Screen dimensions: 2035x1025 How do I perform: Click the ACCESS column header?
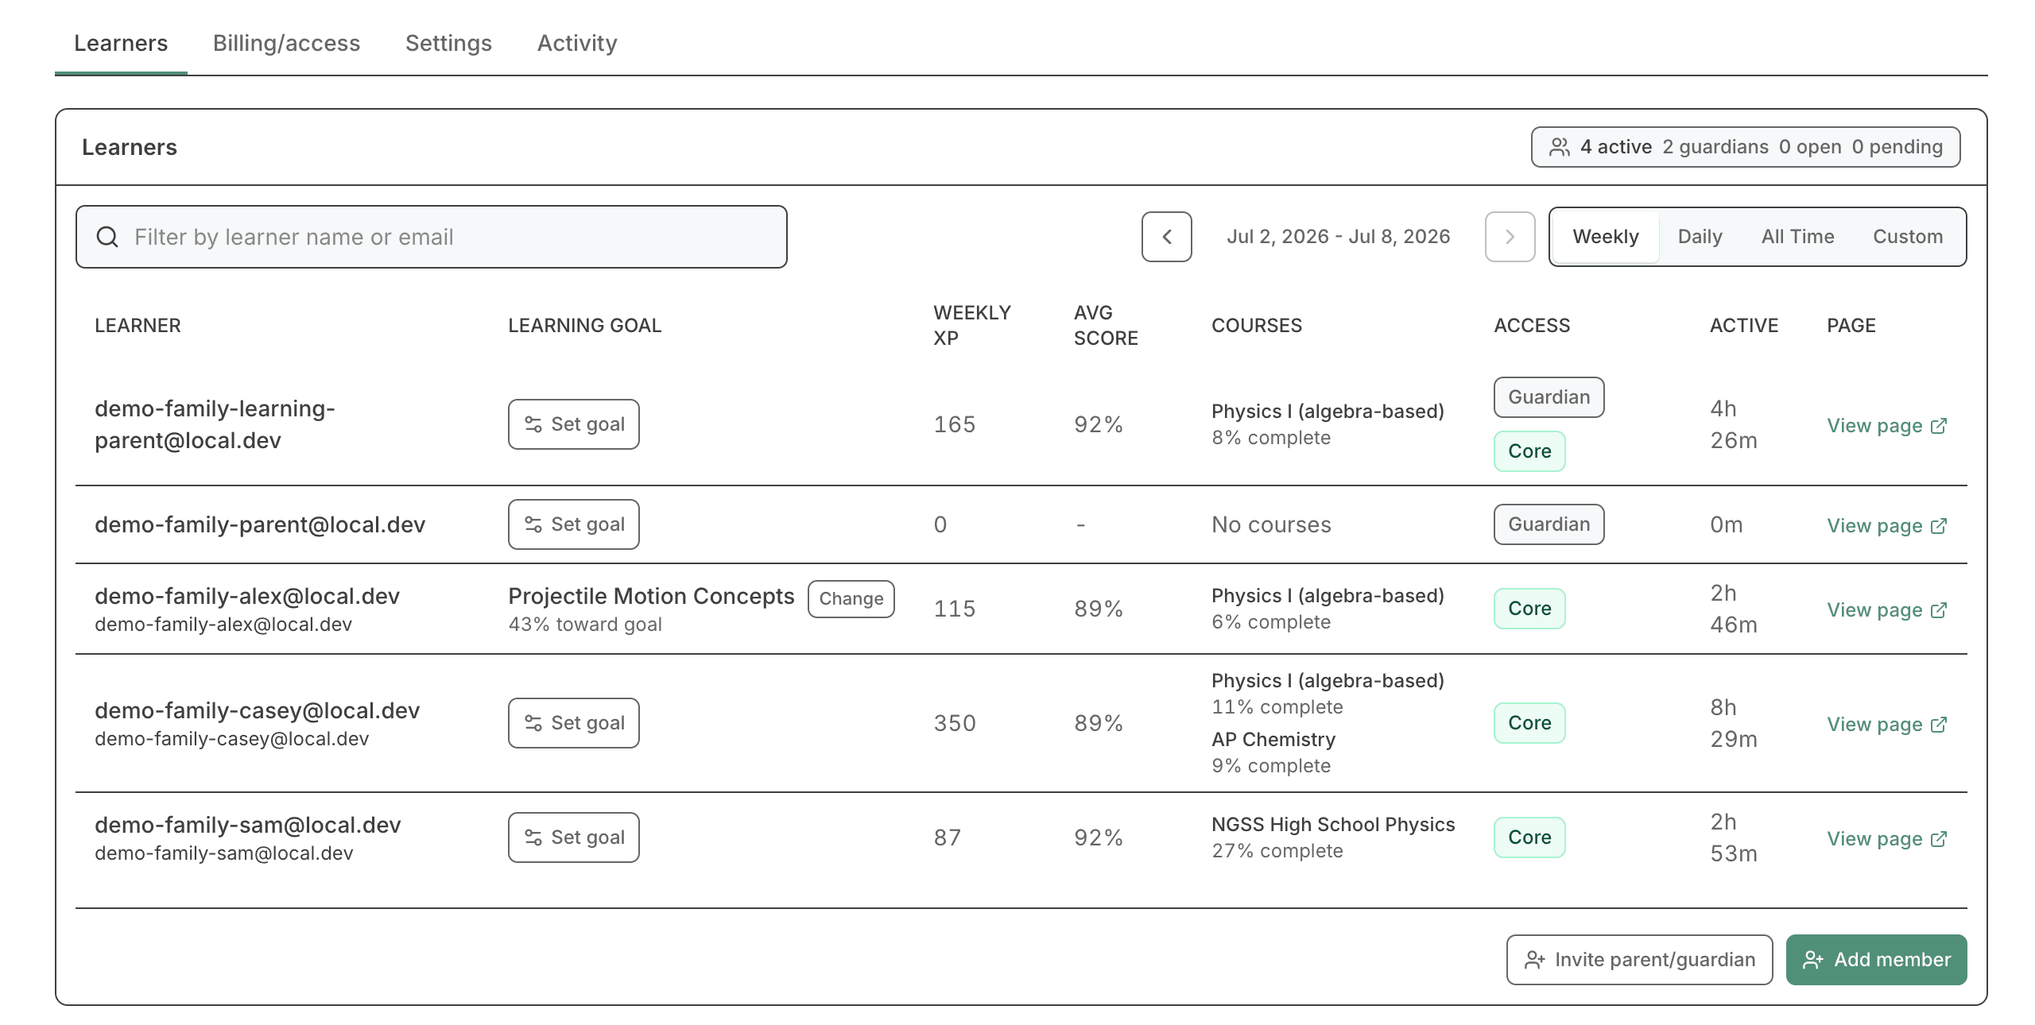[1532, 326]
